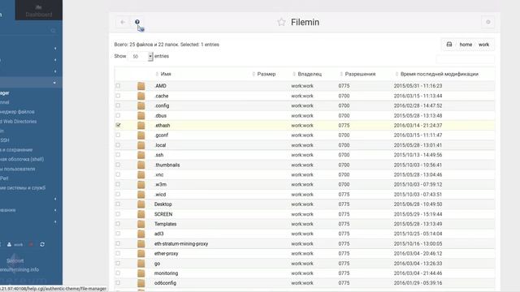520x292 pixels.
Task: Check the od6config row checkbox
Action: tap(118, 283)
